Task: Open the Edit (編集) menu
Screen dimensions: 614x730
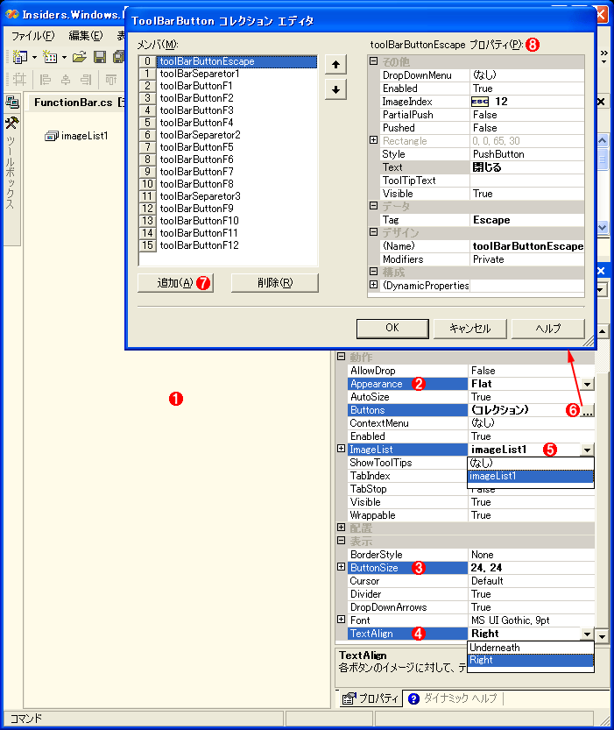Action: pyautogui.click(x=86, y=36)
